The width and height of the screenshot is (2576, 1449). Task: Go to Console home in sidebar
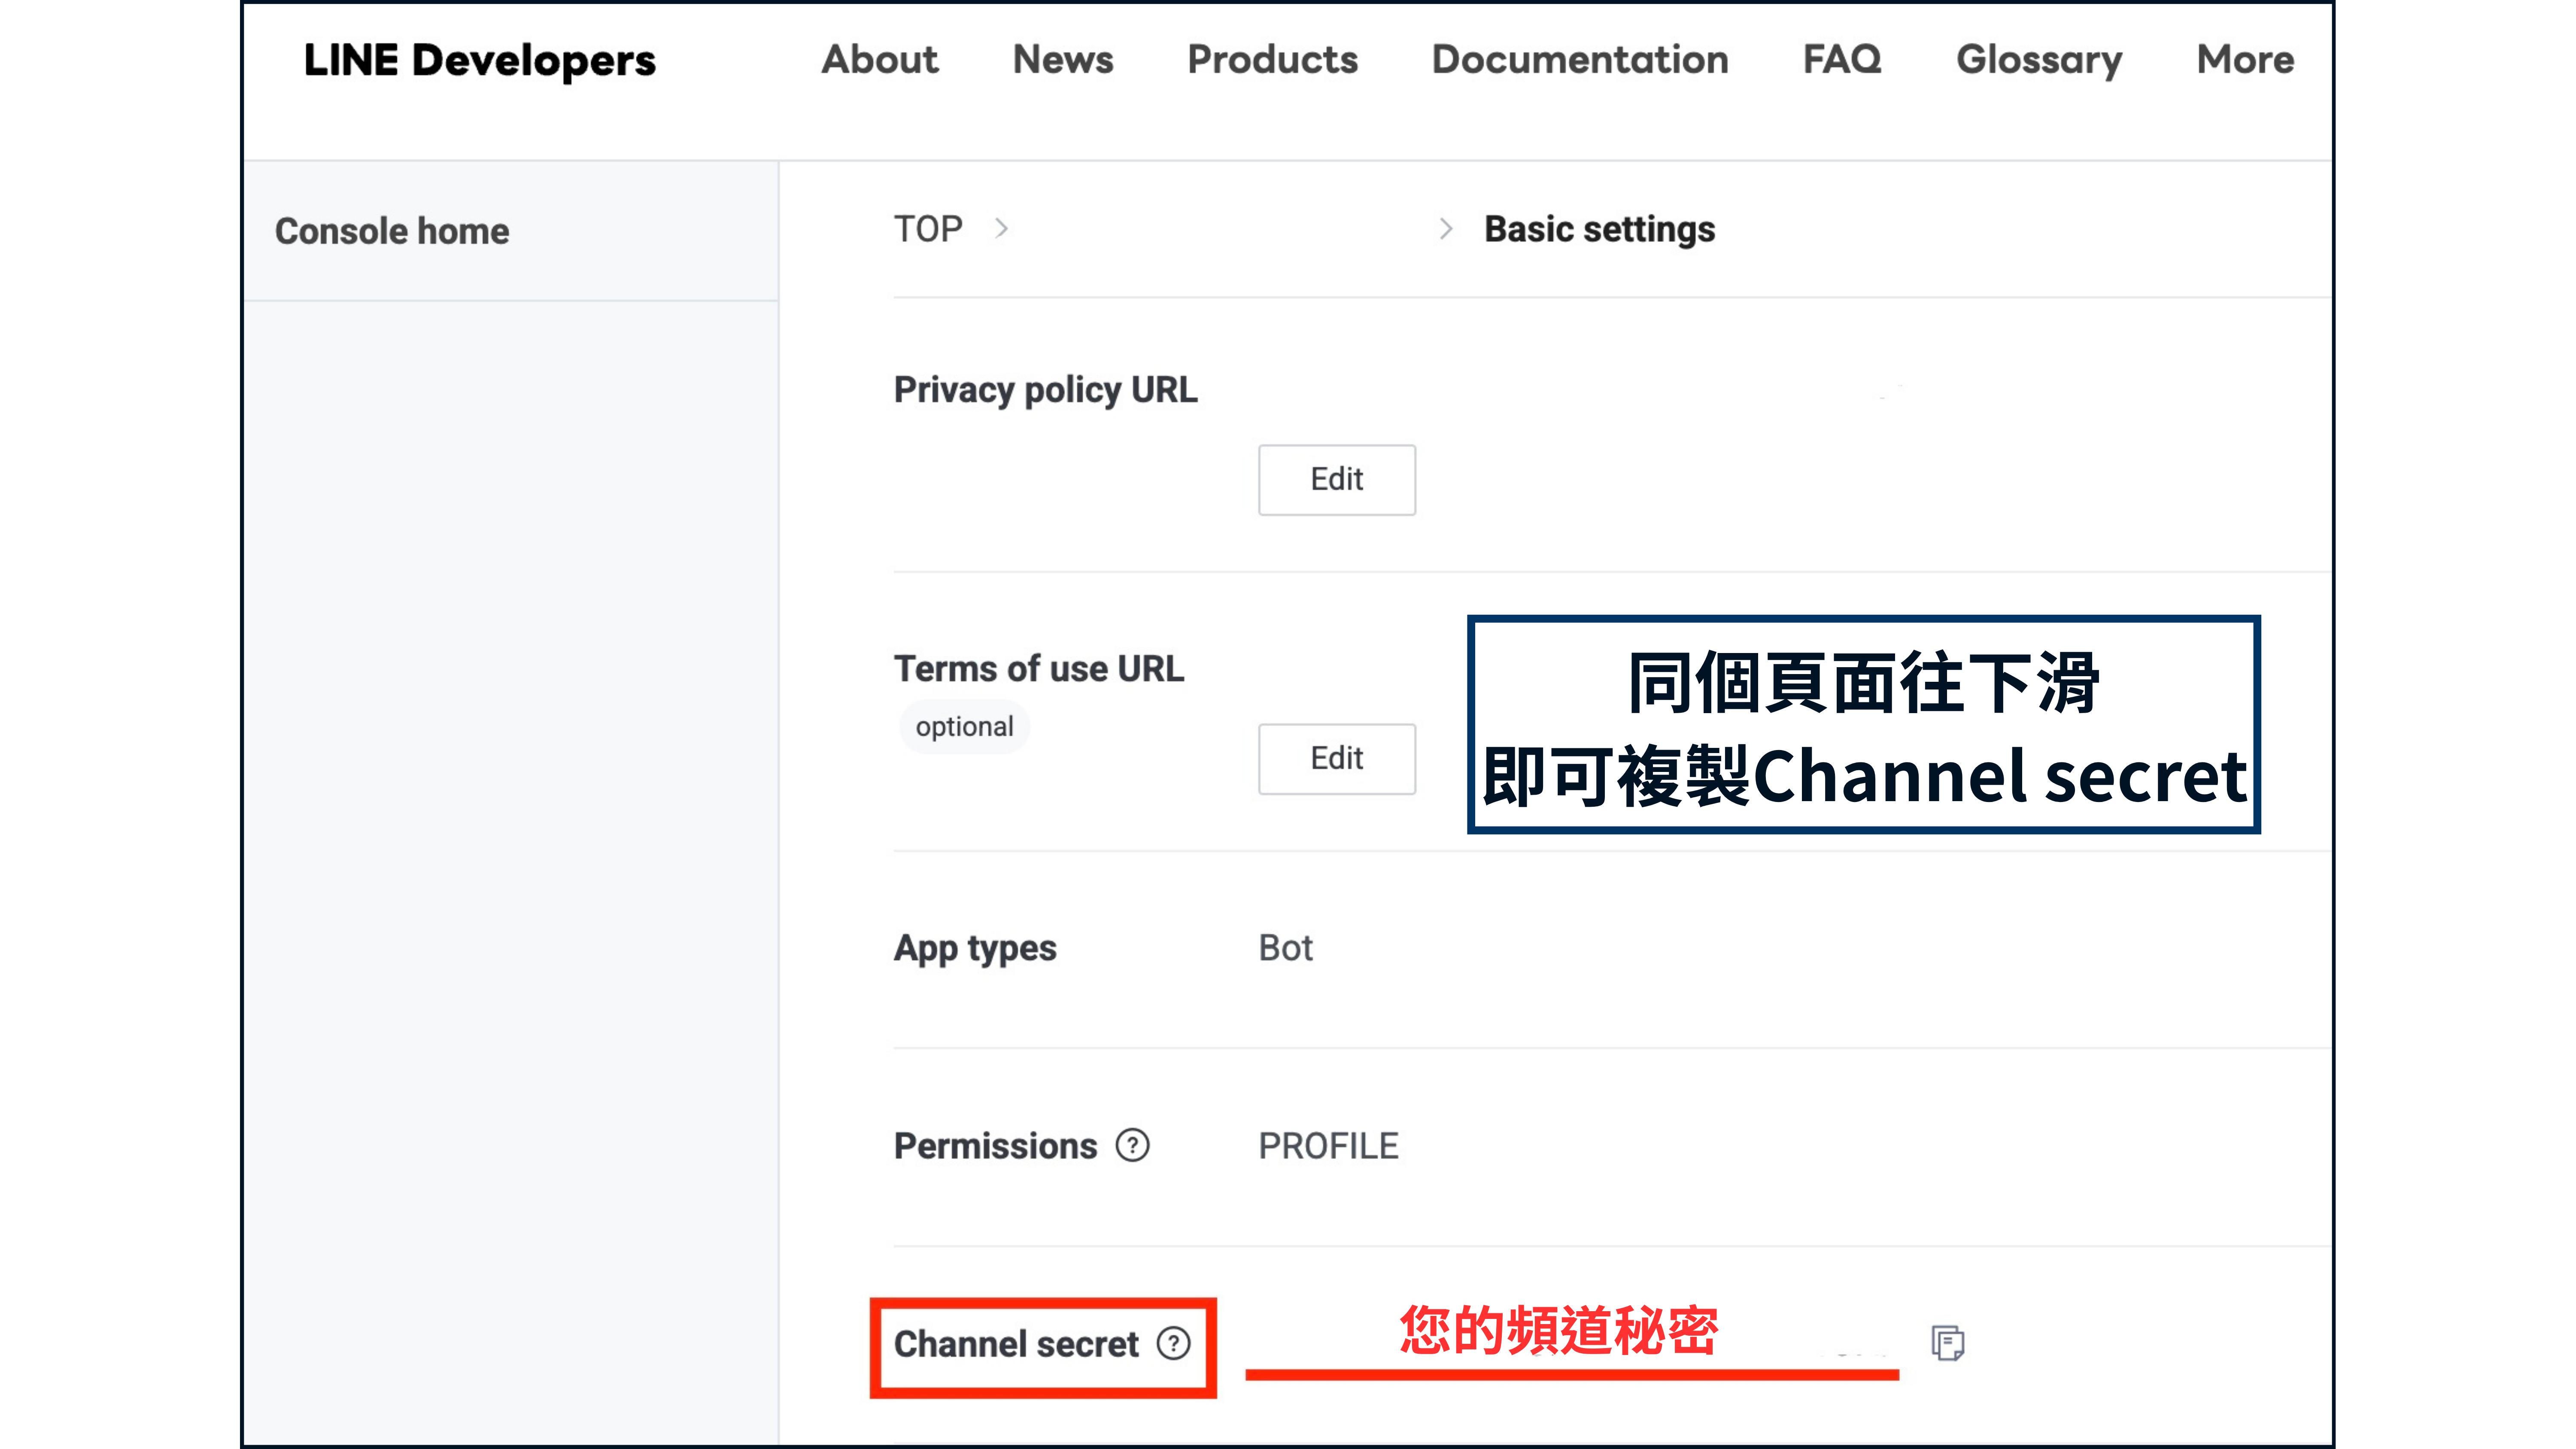392,231
